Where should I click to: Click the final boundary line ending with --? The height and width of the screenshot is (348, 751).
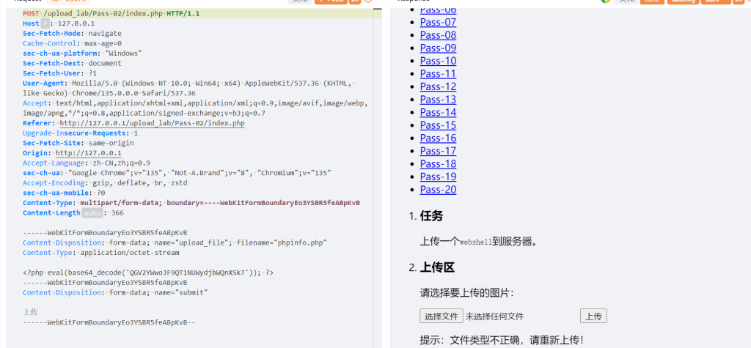point(109,322)
